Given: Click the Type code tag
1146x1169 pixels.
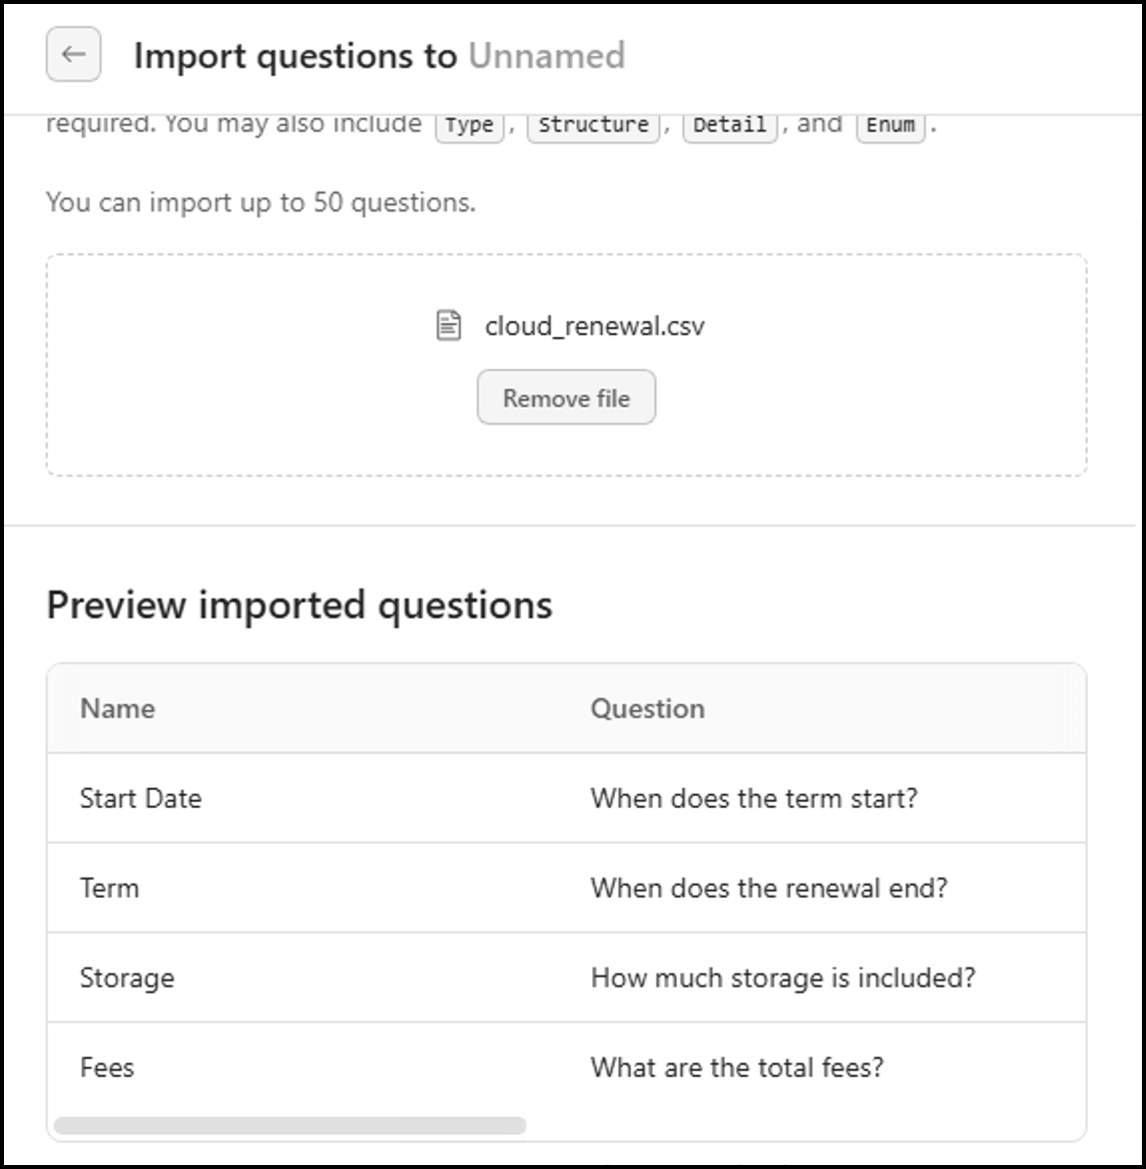Looking at the screenshot, I should click(469, 125).
